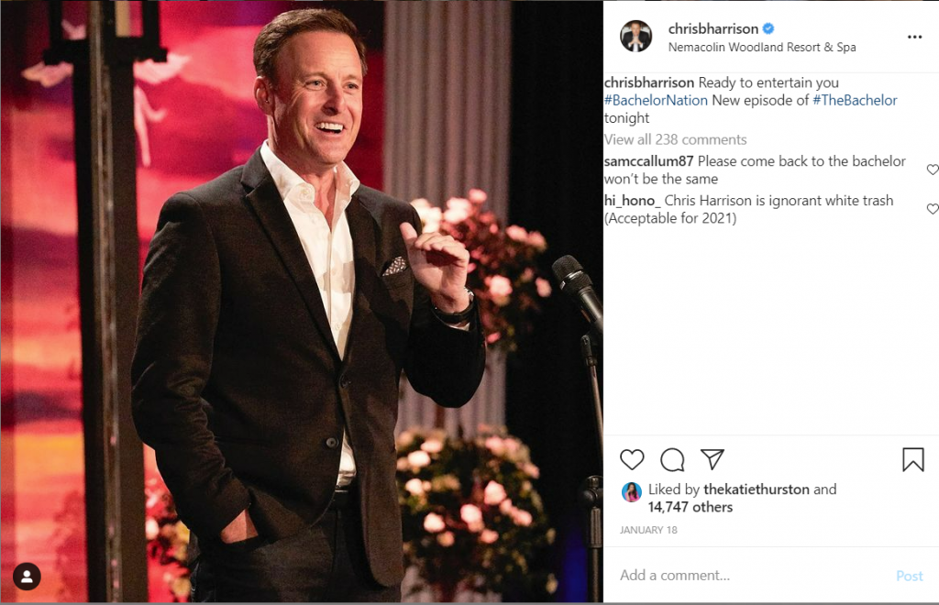This screenshot has width=939, height=605.
Task: Click the chrisbharrison username in header
Action: point(713,28)
